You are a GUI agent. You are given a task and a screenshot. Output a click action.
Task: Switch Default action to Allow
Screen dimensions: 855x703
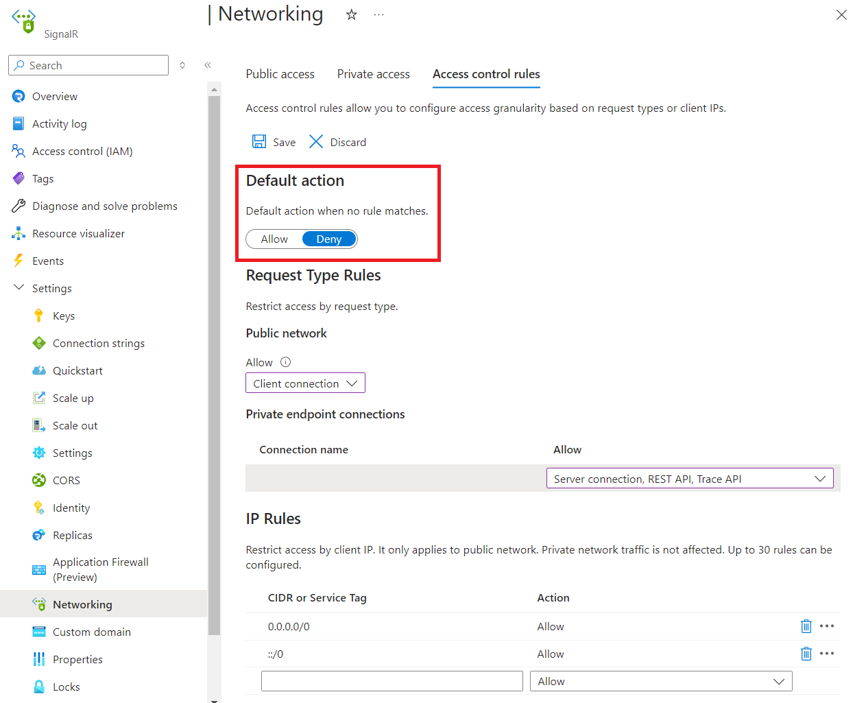click(x=274, y=239)
